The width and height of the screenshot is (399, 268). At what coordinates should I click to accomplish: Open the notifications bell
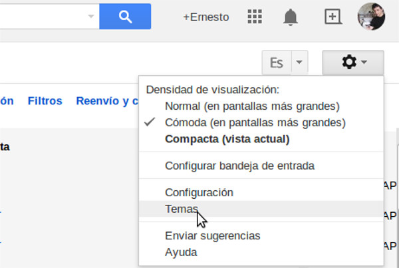(291, 17)
